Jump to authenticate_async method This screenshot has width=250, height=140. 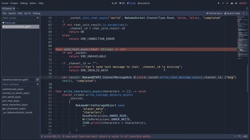pos(13,89)
